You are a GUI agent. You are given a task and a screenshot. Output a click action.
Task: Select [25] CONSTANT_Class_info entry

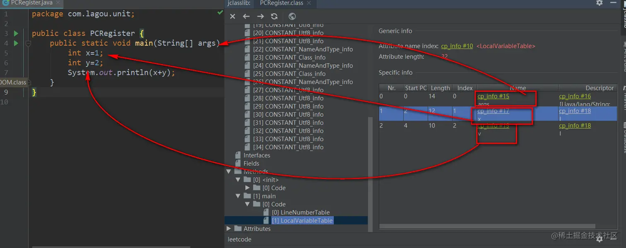click(x=289, y=74)
